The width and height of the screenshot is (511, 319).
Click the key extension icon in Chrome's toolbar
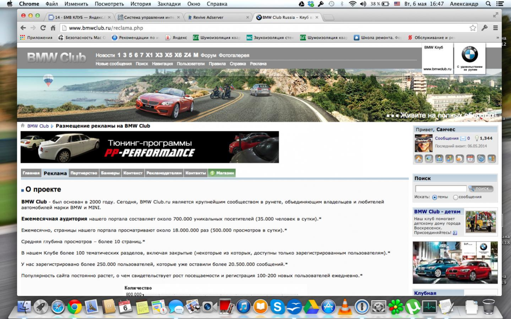click(x=485, y=28)
